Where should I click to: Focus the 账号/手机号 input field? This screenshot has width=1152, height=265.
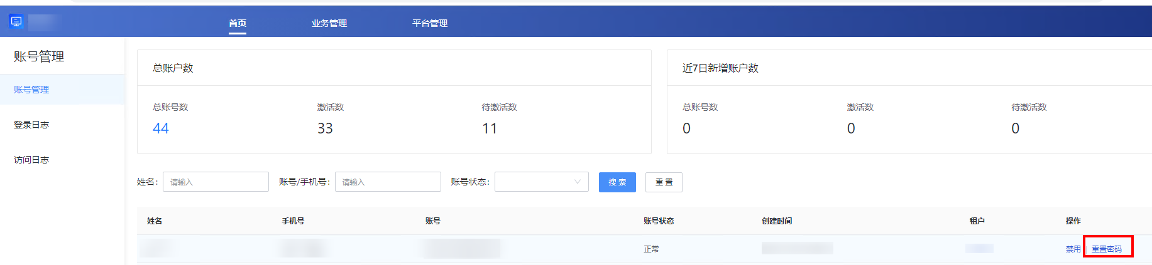click(x=388, y=182)
